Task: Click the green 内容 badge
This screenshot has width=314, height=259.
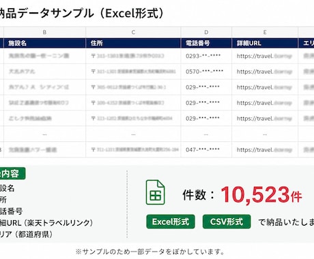Action: 12,174
